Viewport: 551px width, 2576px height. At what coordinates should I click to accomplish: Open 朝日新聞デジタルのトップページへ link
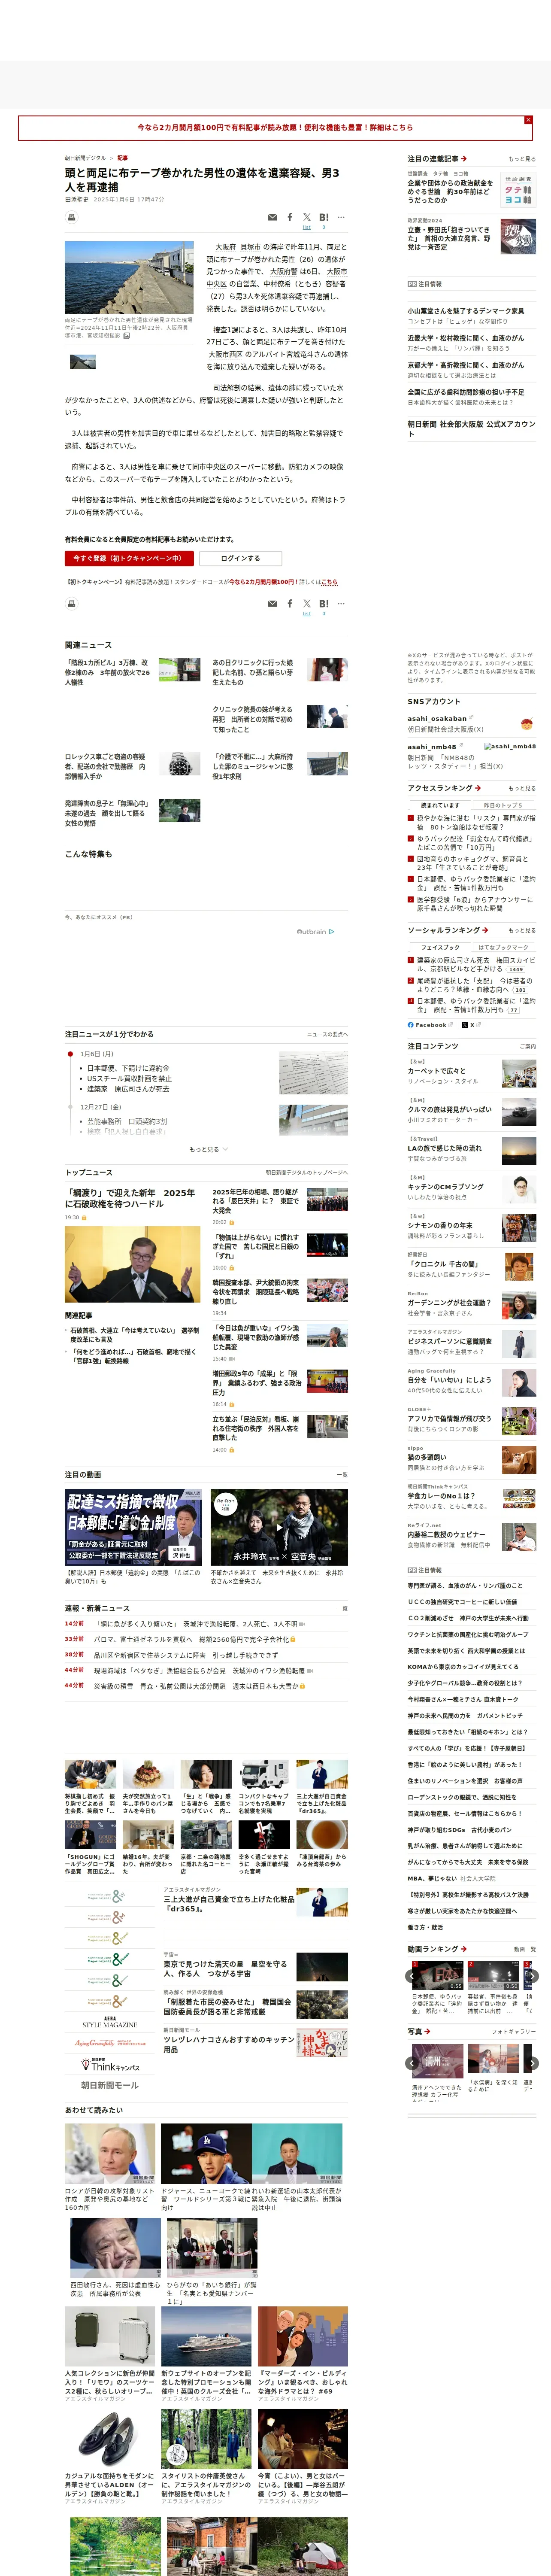pyautogui.click(x=307, y=1173)
